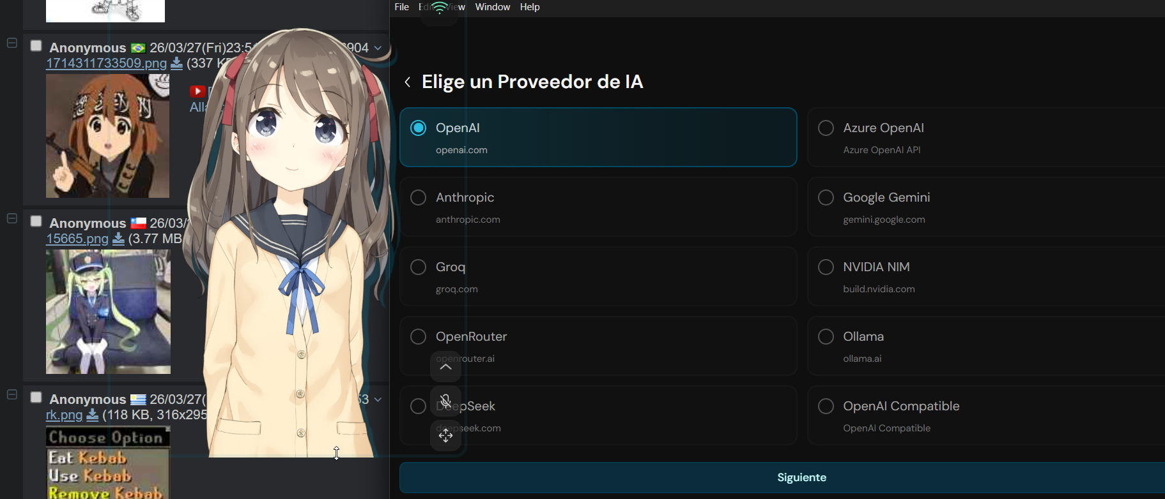
Task: Open the rk.png file link
Action: pyautogui.click(x=64, y=415)
